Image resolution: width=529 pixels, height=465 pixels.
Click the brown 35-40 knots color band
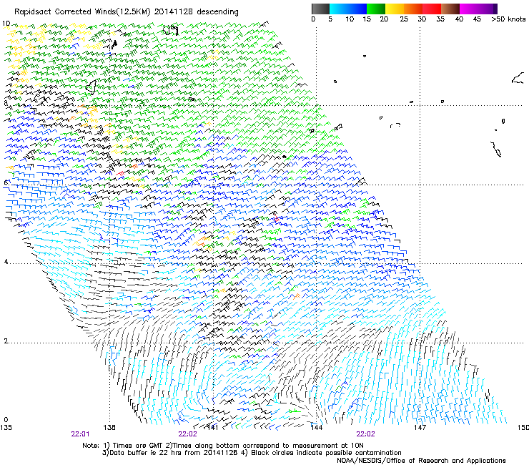[x=450, y=9]
